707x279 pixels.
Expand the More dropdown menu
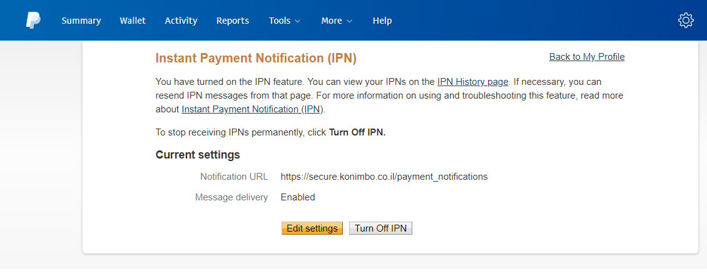[x=337, y=21]
